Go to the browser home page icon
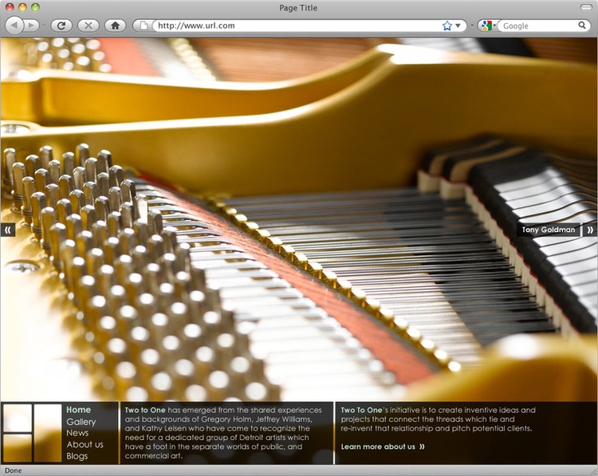The image size is (598, 476). [115, 26]
